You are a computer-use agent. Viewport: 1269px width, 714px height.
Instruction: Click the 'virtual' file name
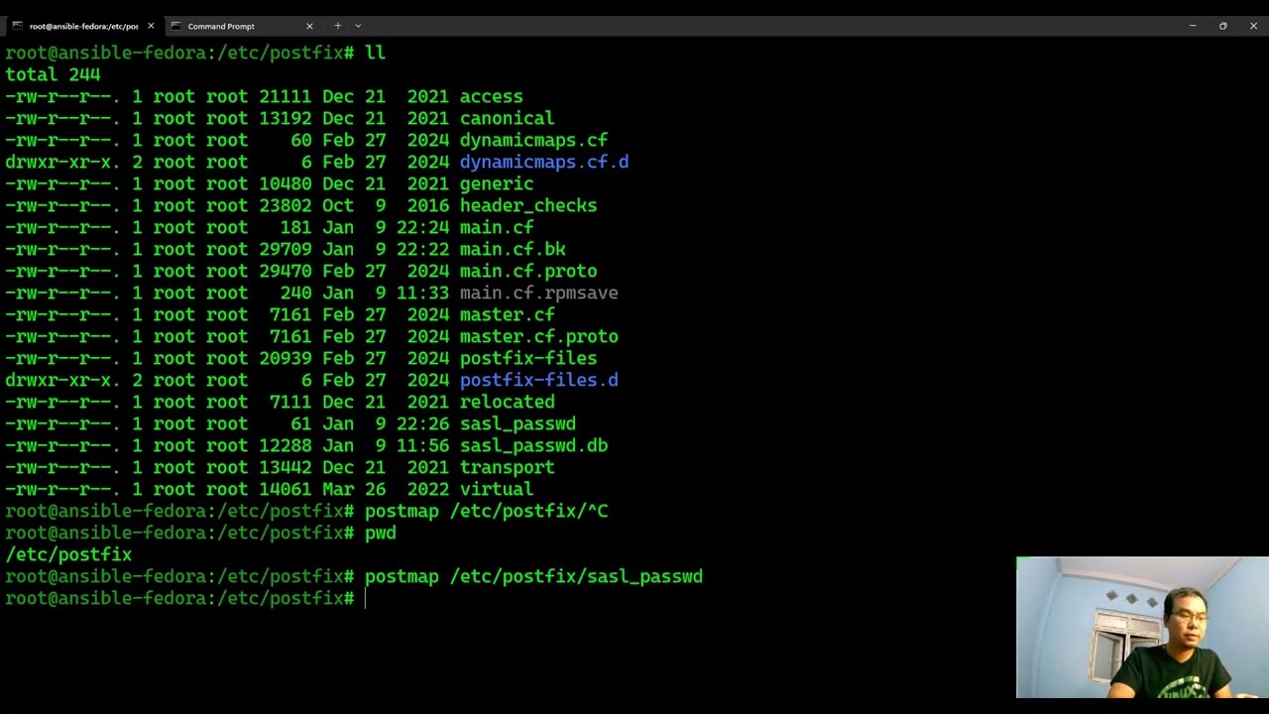pyautogui.click(x=497, y=489)
